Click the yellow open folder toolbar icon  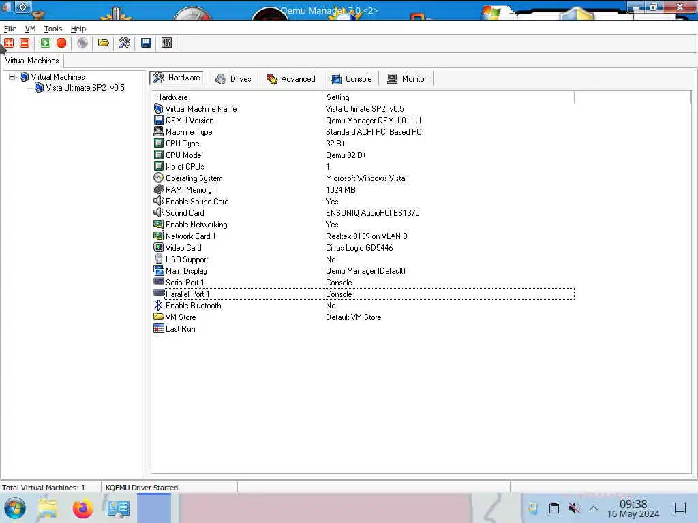(104, 43)
